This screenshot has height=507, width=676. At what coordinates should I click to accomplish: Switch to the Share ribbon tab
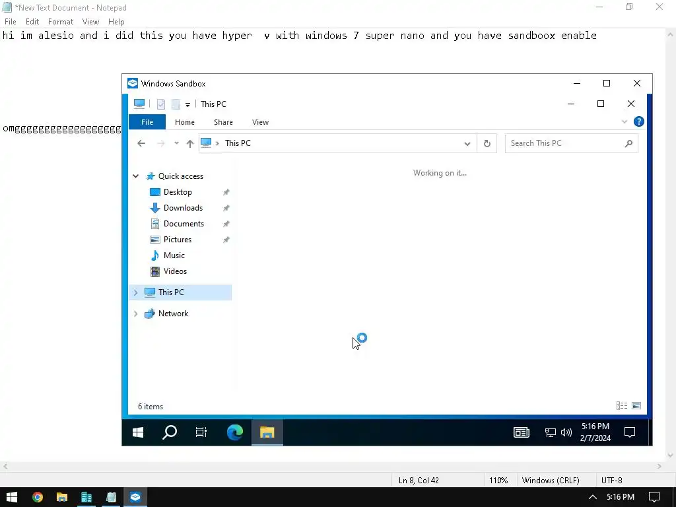[x=223, y=122]
